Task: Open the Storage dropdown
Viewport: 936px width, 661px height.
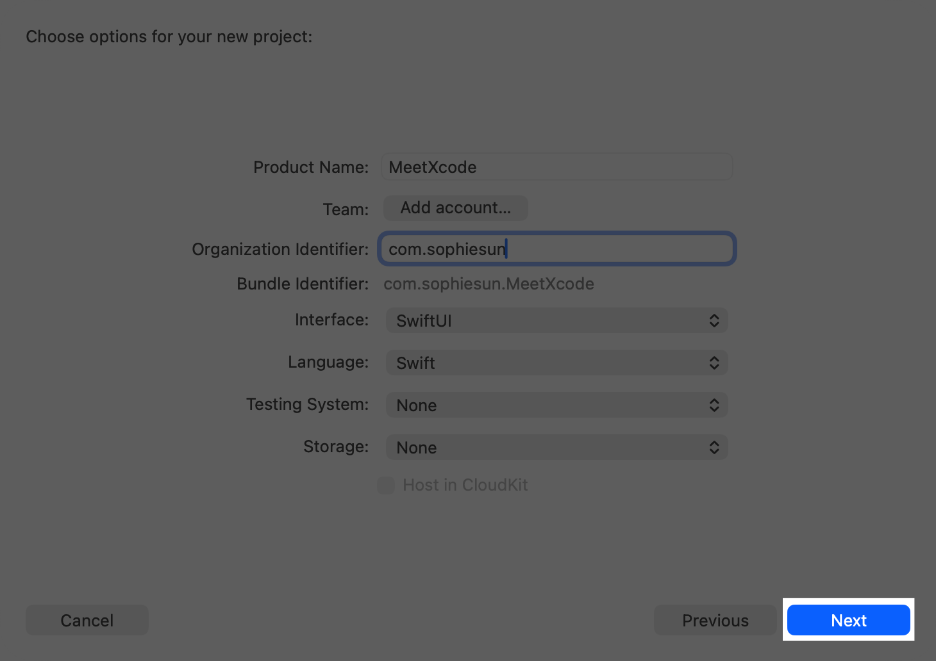Action: tap(556, 447)
